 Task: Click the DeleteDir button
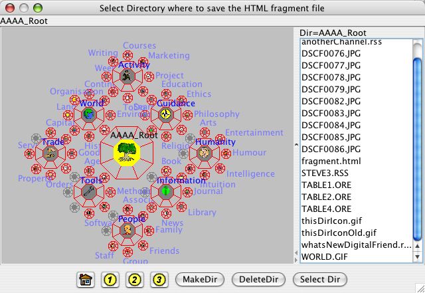258,280
